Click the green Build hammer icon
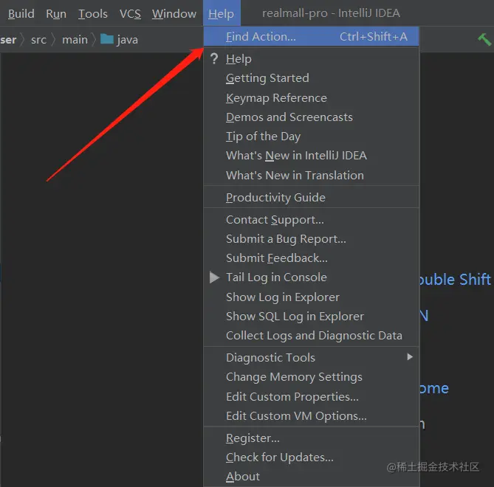Viewport: 494px width, 487px height. click(484, 40)
